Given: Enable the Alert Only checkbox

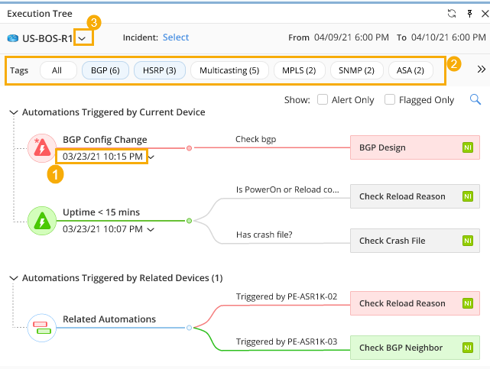Looking at the screenshot, I should point(323,99).
